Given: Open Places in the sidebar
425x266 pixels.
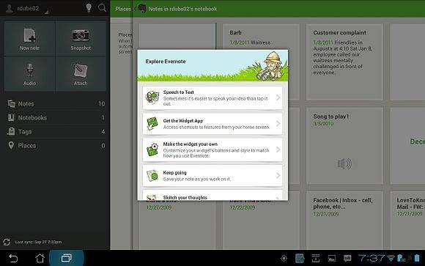Looking at the screenshot, I should point(56,146).
